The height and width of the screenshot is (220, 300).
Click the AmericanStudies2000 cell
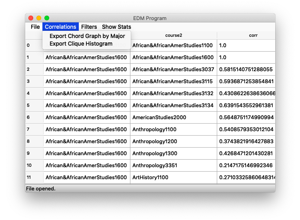[x=159, y=118]
